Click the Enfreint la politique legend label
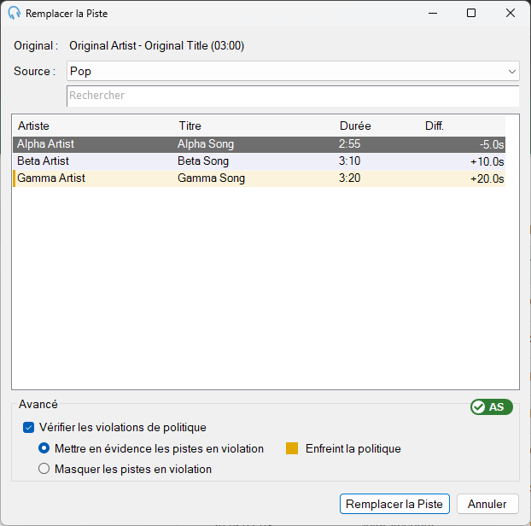This screenshot has height=526, width=531. pyautogui.click(x=353, y=448)
